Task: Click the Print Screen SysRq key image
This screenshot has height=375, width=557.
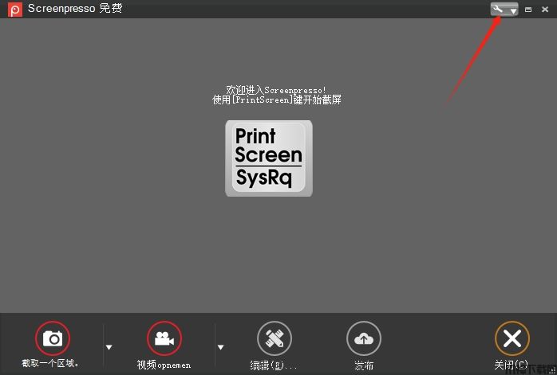Action: (x=269, y=158)
